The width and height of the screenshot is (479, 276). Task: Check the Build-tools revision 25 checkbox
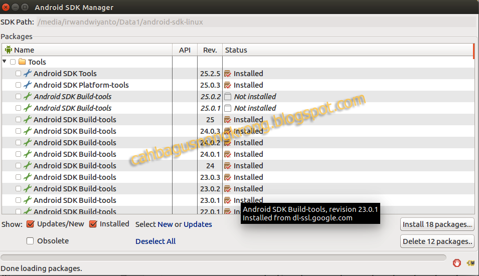pyautogui.click(x=19, y=120)
